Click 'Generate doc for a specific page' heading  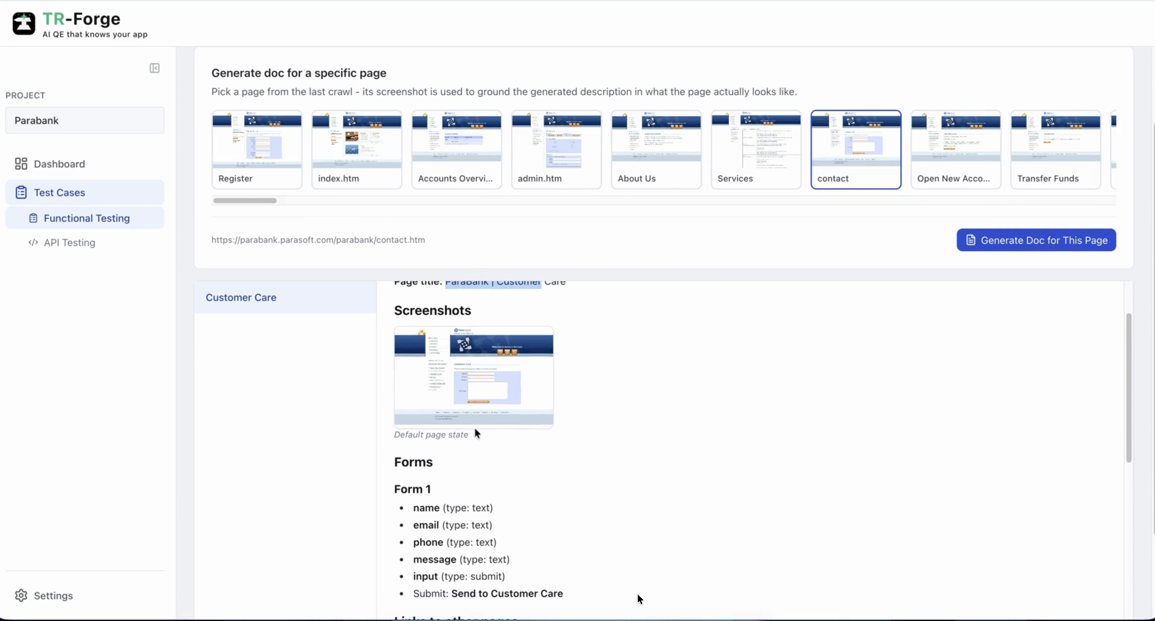[x=299, y=72]
